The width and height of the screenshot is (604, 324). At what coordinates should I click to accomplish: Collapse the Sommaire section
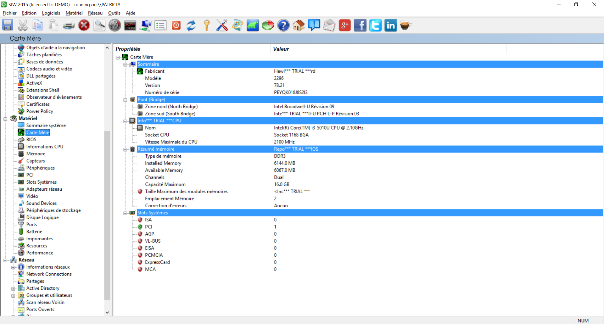(x=125, y=64)
